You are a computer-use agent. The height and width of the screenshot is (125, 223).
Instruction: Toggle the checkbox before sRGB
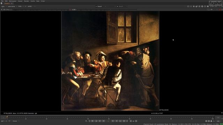click(25, 6)
